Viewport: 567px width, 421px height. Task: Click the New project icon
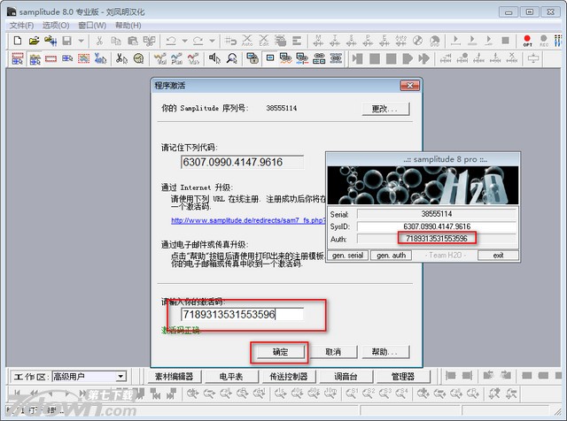point(18,41)
